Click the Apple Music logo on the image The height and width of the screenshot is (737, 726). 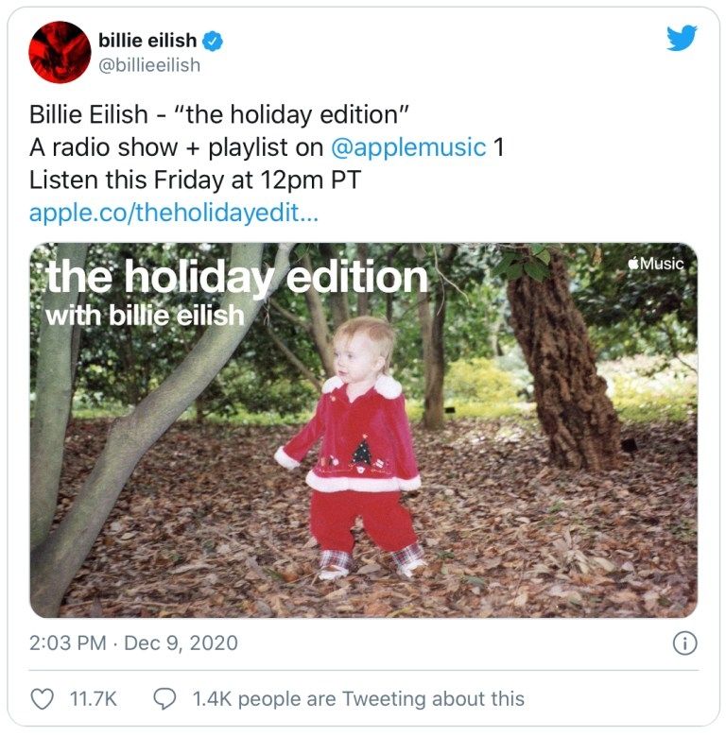[x=656, y=264]
